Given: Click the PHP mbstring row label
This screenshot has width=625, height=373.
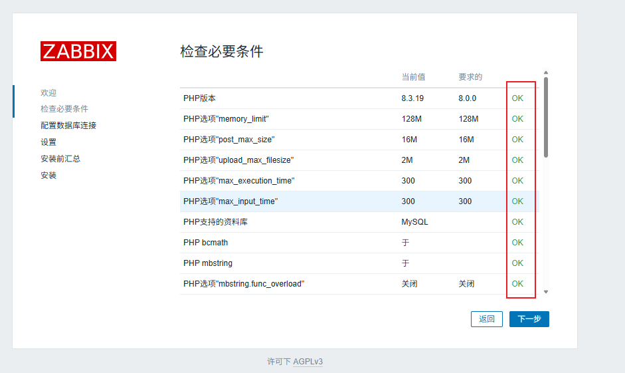Looking at the screenshot, I should (x=208, y=263).
